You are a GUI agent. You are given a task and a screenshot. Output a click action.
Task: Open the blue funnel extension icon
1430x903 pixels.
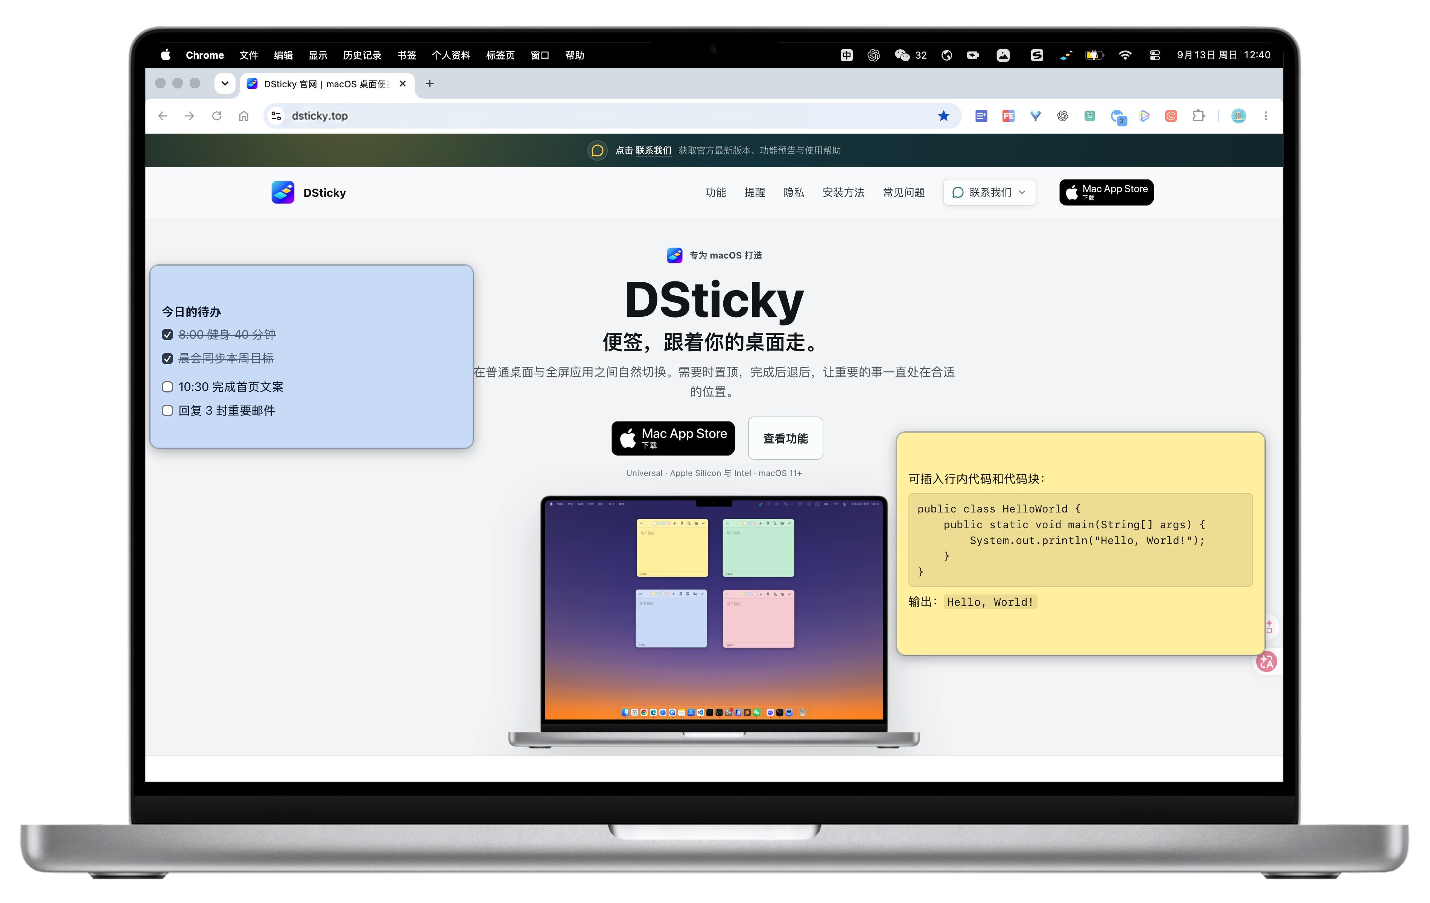[x=1035, y=116]
